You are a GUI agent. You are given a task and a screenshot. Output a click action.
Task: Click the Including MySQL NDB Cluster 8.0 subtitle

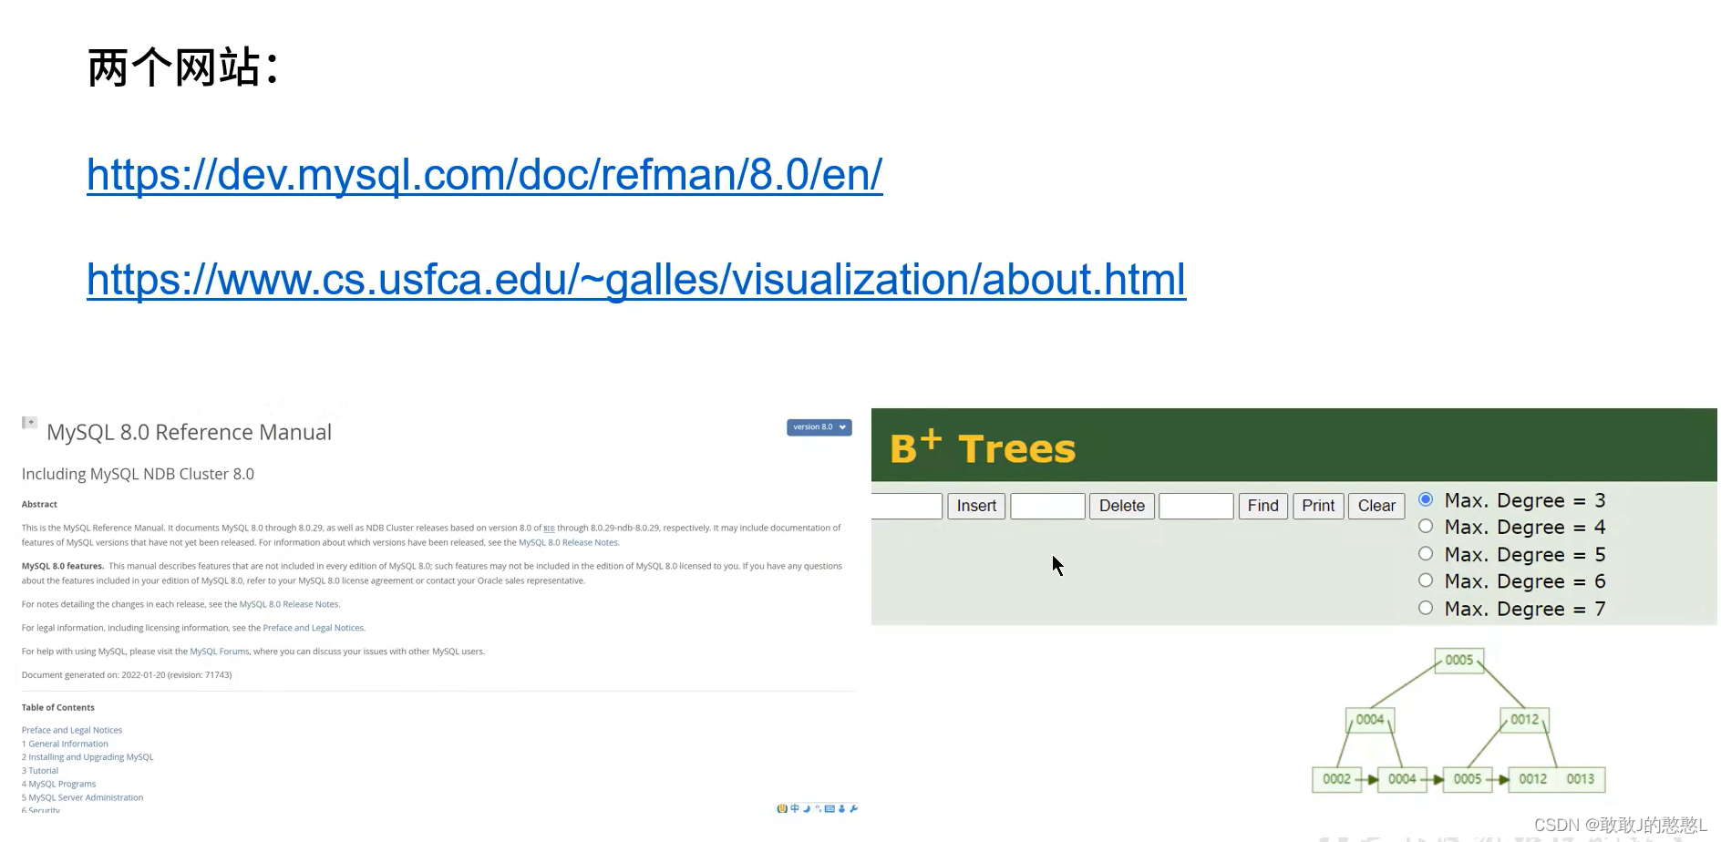(x=138, y=474)
